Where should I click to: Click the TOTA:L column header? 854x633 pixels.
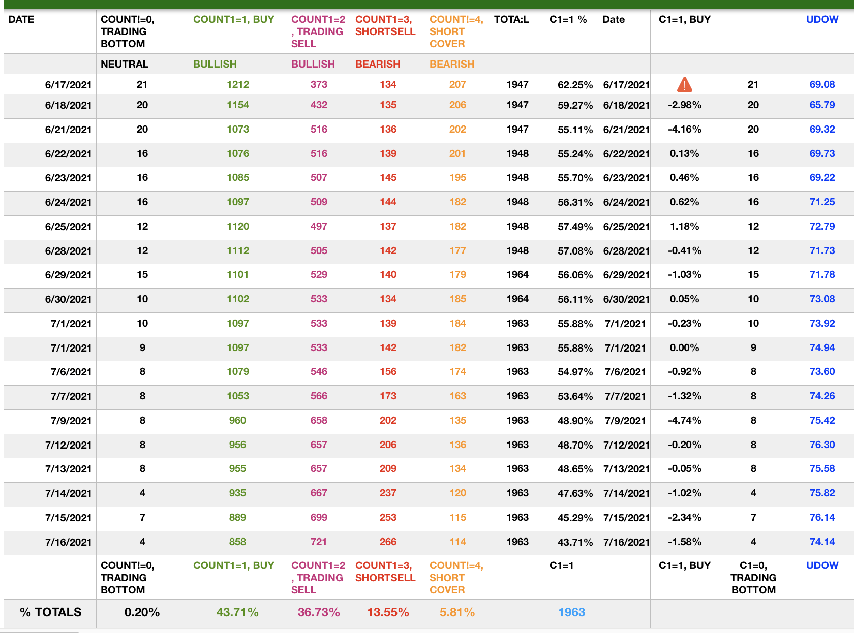tap(511, 20)
